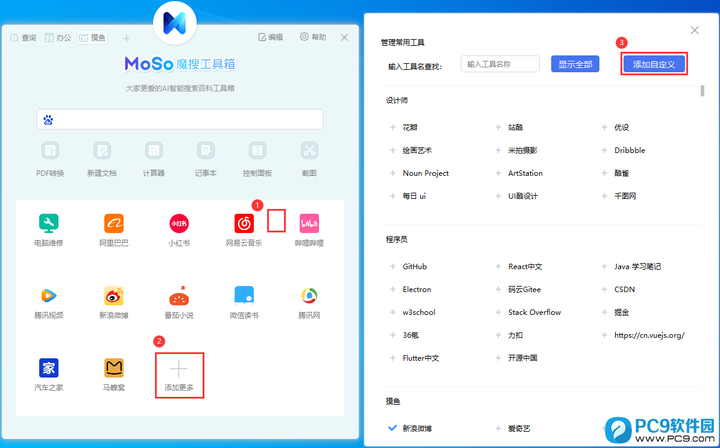Add 优设 to common tools

click(604, 128)
